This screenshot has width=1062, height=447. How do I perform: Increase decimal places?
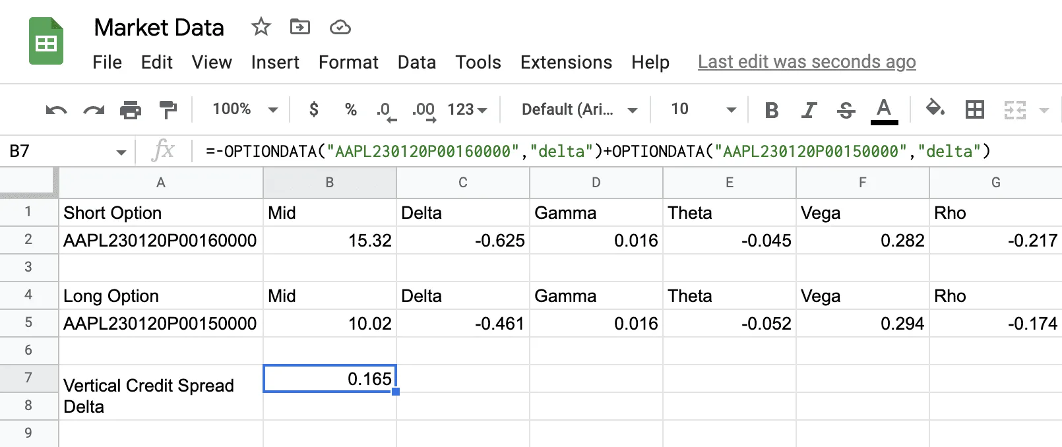tap(423, 111)
